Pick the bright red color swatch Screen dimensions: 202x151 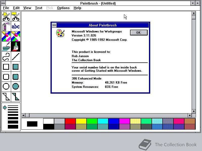click(70, 121)
